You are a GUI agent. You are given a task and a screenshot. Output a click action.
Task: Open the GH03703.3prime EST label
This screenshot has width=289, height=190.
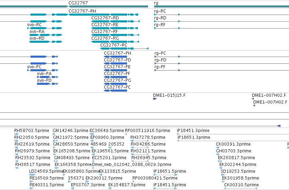(x=234, y=151)
